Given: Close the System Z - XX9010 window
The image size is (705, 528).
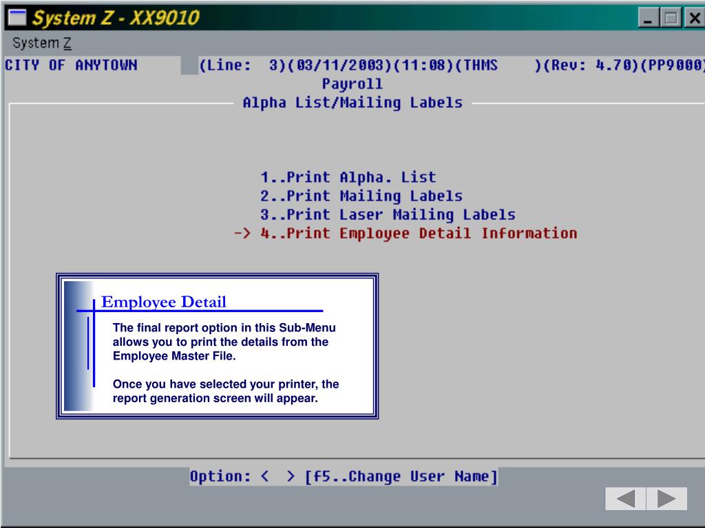Looking at the screenshot, I should (693, 19).
